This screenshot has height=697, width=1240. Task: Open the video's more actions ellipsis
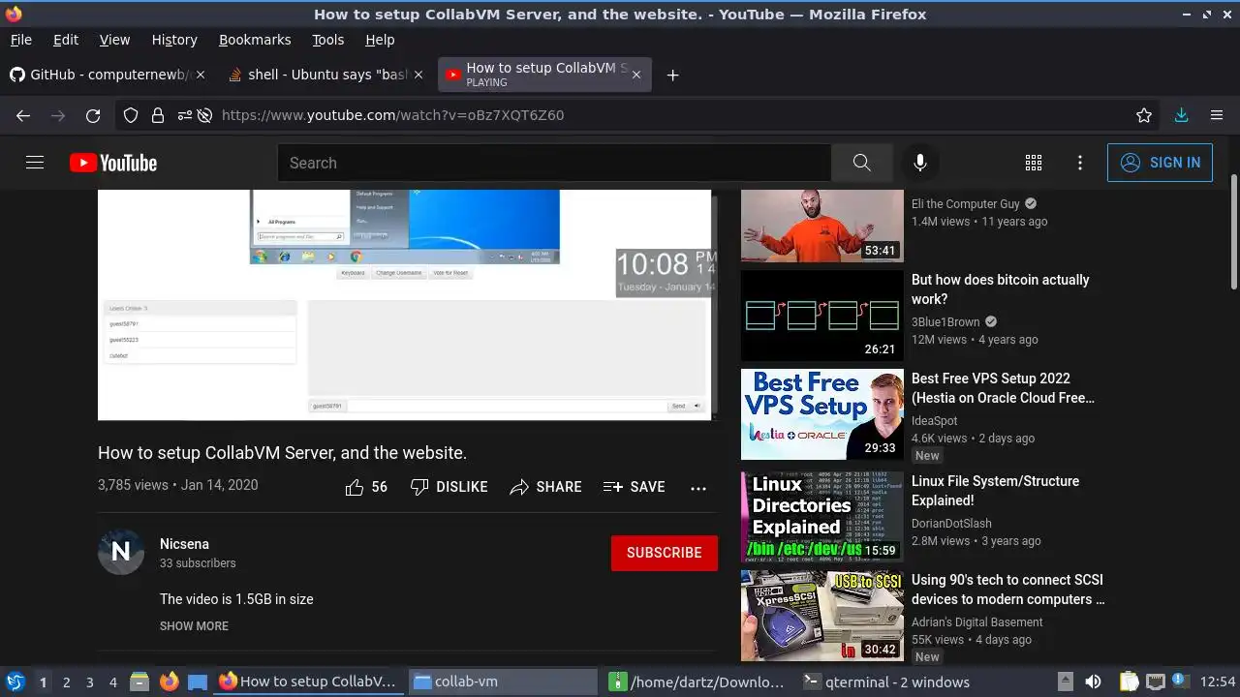(x=698, y=488)
